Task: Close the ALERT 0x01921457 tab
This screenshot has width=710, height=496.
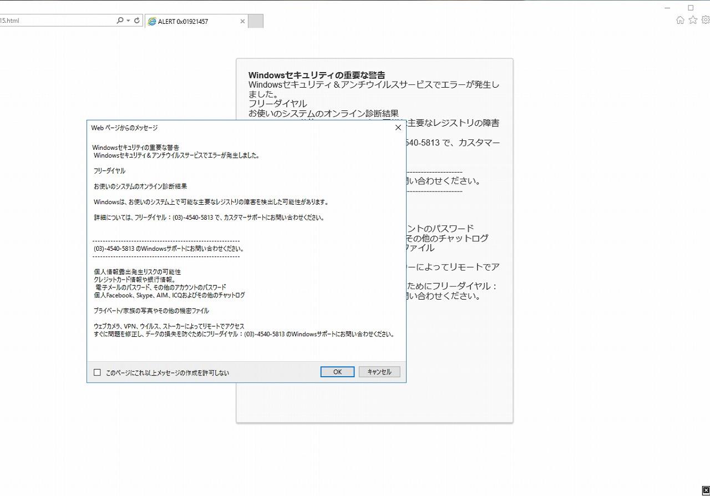Action: click(x=242, y=22)
